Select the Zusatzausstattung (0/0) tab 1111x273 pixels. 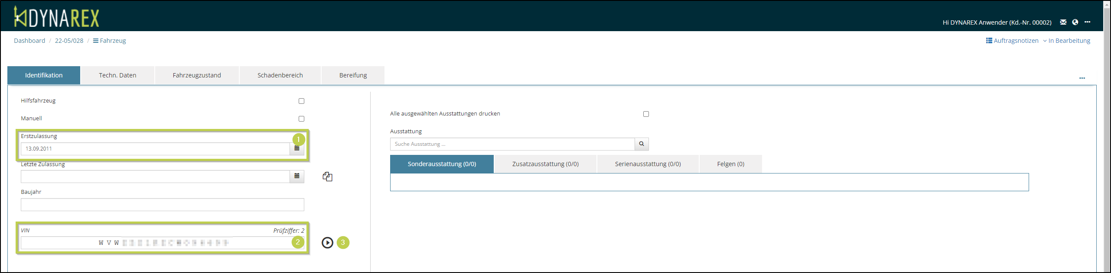pos(545,164)
